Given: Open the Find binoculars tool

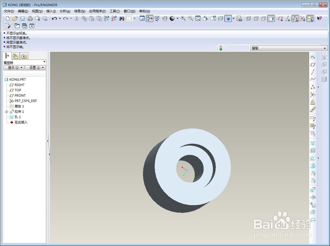Looking at the screenshot, I should click(x=122, y=18).
